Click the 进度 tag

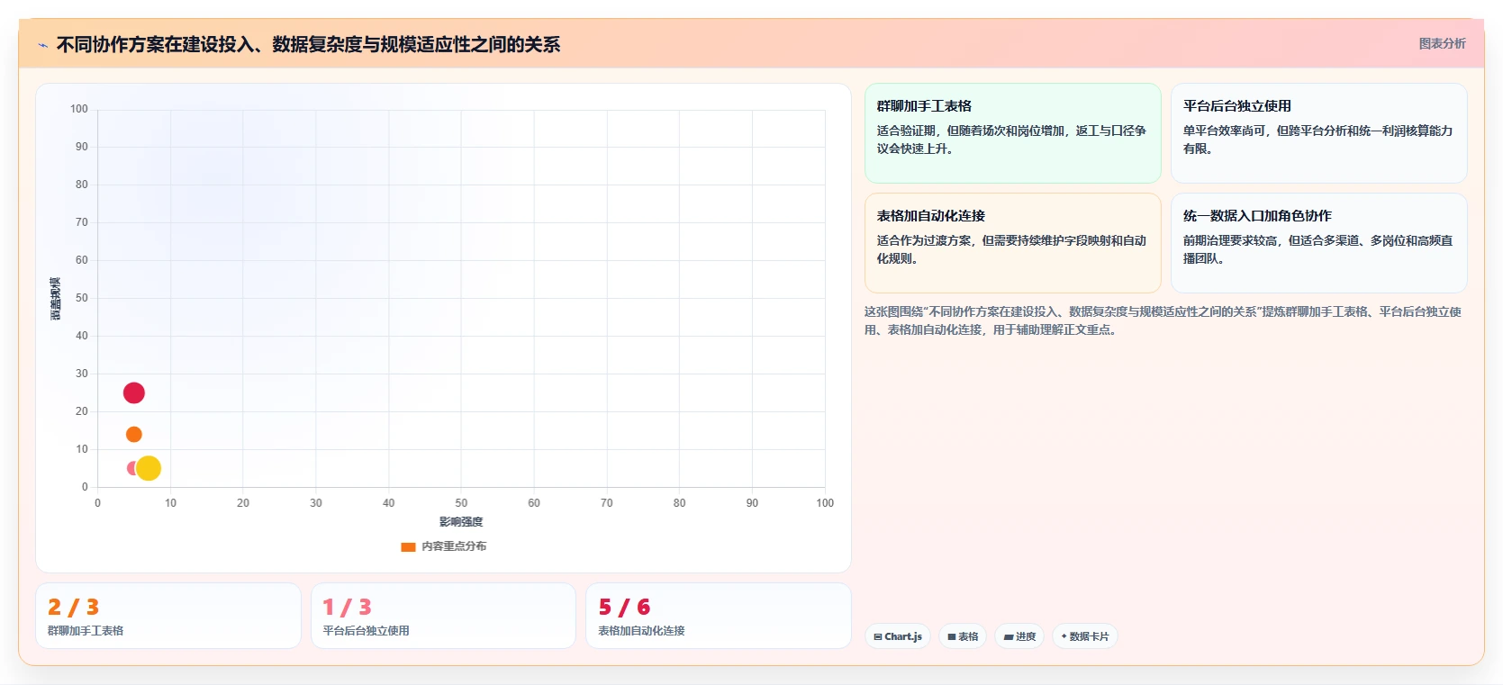pyautogui.click(x=1019, y=636)
